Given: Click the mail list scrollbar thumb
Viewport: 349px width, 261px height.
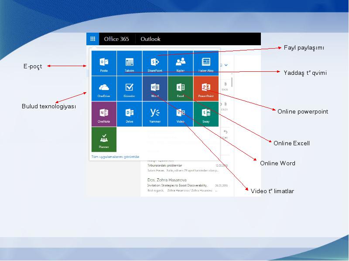Looking at the screenshot, I should tap(232, 82).
